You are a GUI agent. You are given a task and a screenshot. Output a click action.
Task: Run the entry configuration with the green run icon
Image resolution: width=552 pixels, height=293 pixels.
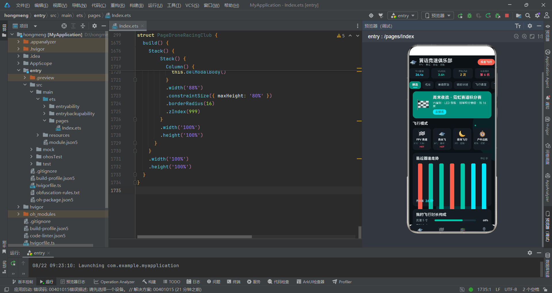click(460, 16)
